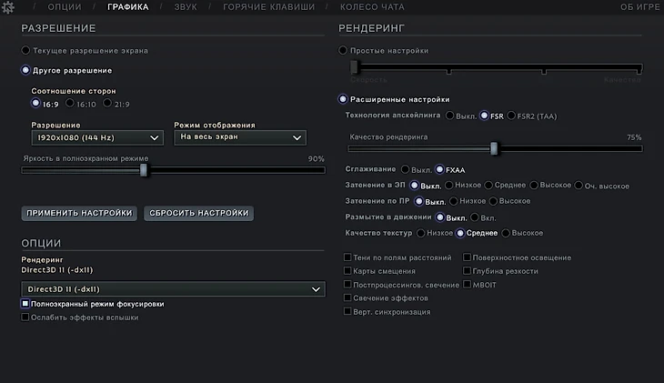Toggle Полноэкранный режим фокусировки checkbox
Viewport: 664px width, 383px height.
tap(25, 304)
